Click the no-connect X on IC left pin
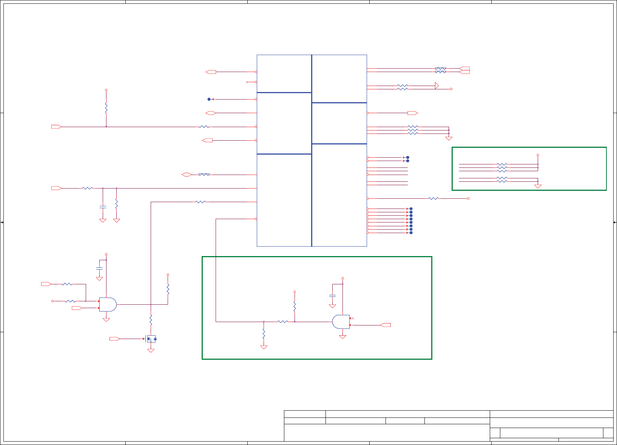The width and height of the screenshot is (617, 445). [x=247, y=82]
